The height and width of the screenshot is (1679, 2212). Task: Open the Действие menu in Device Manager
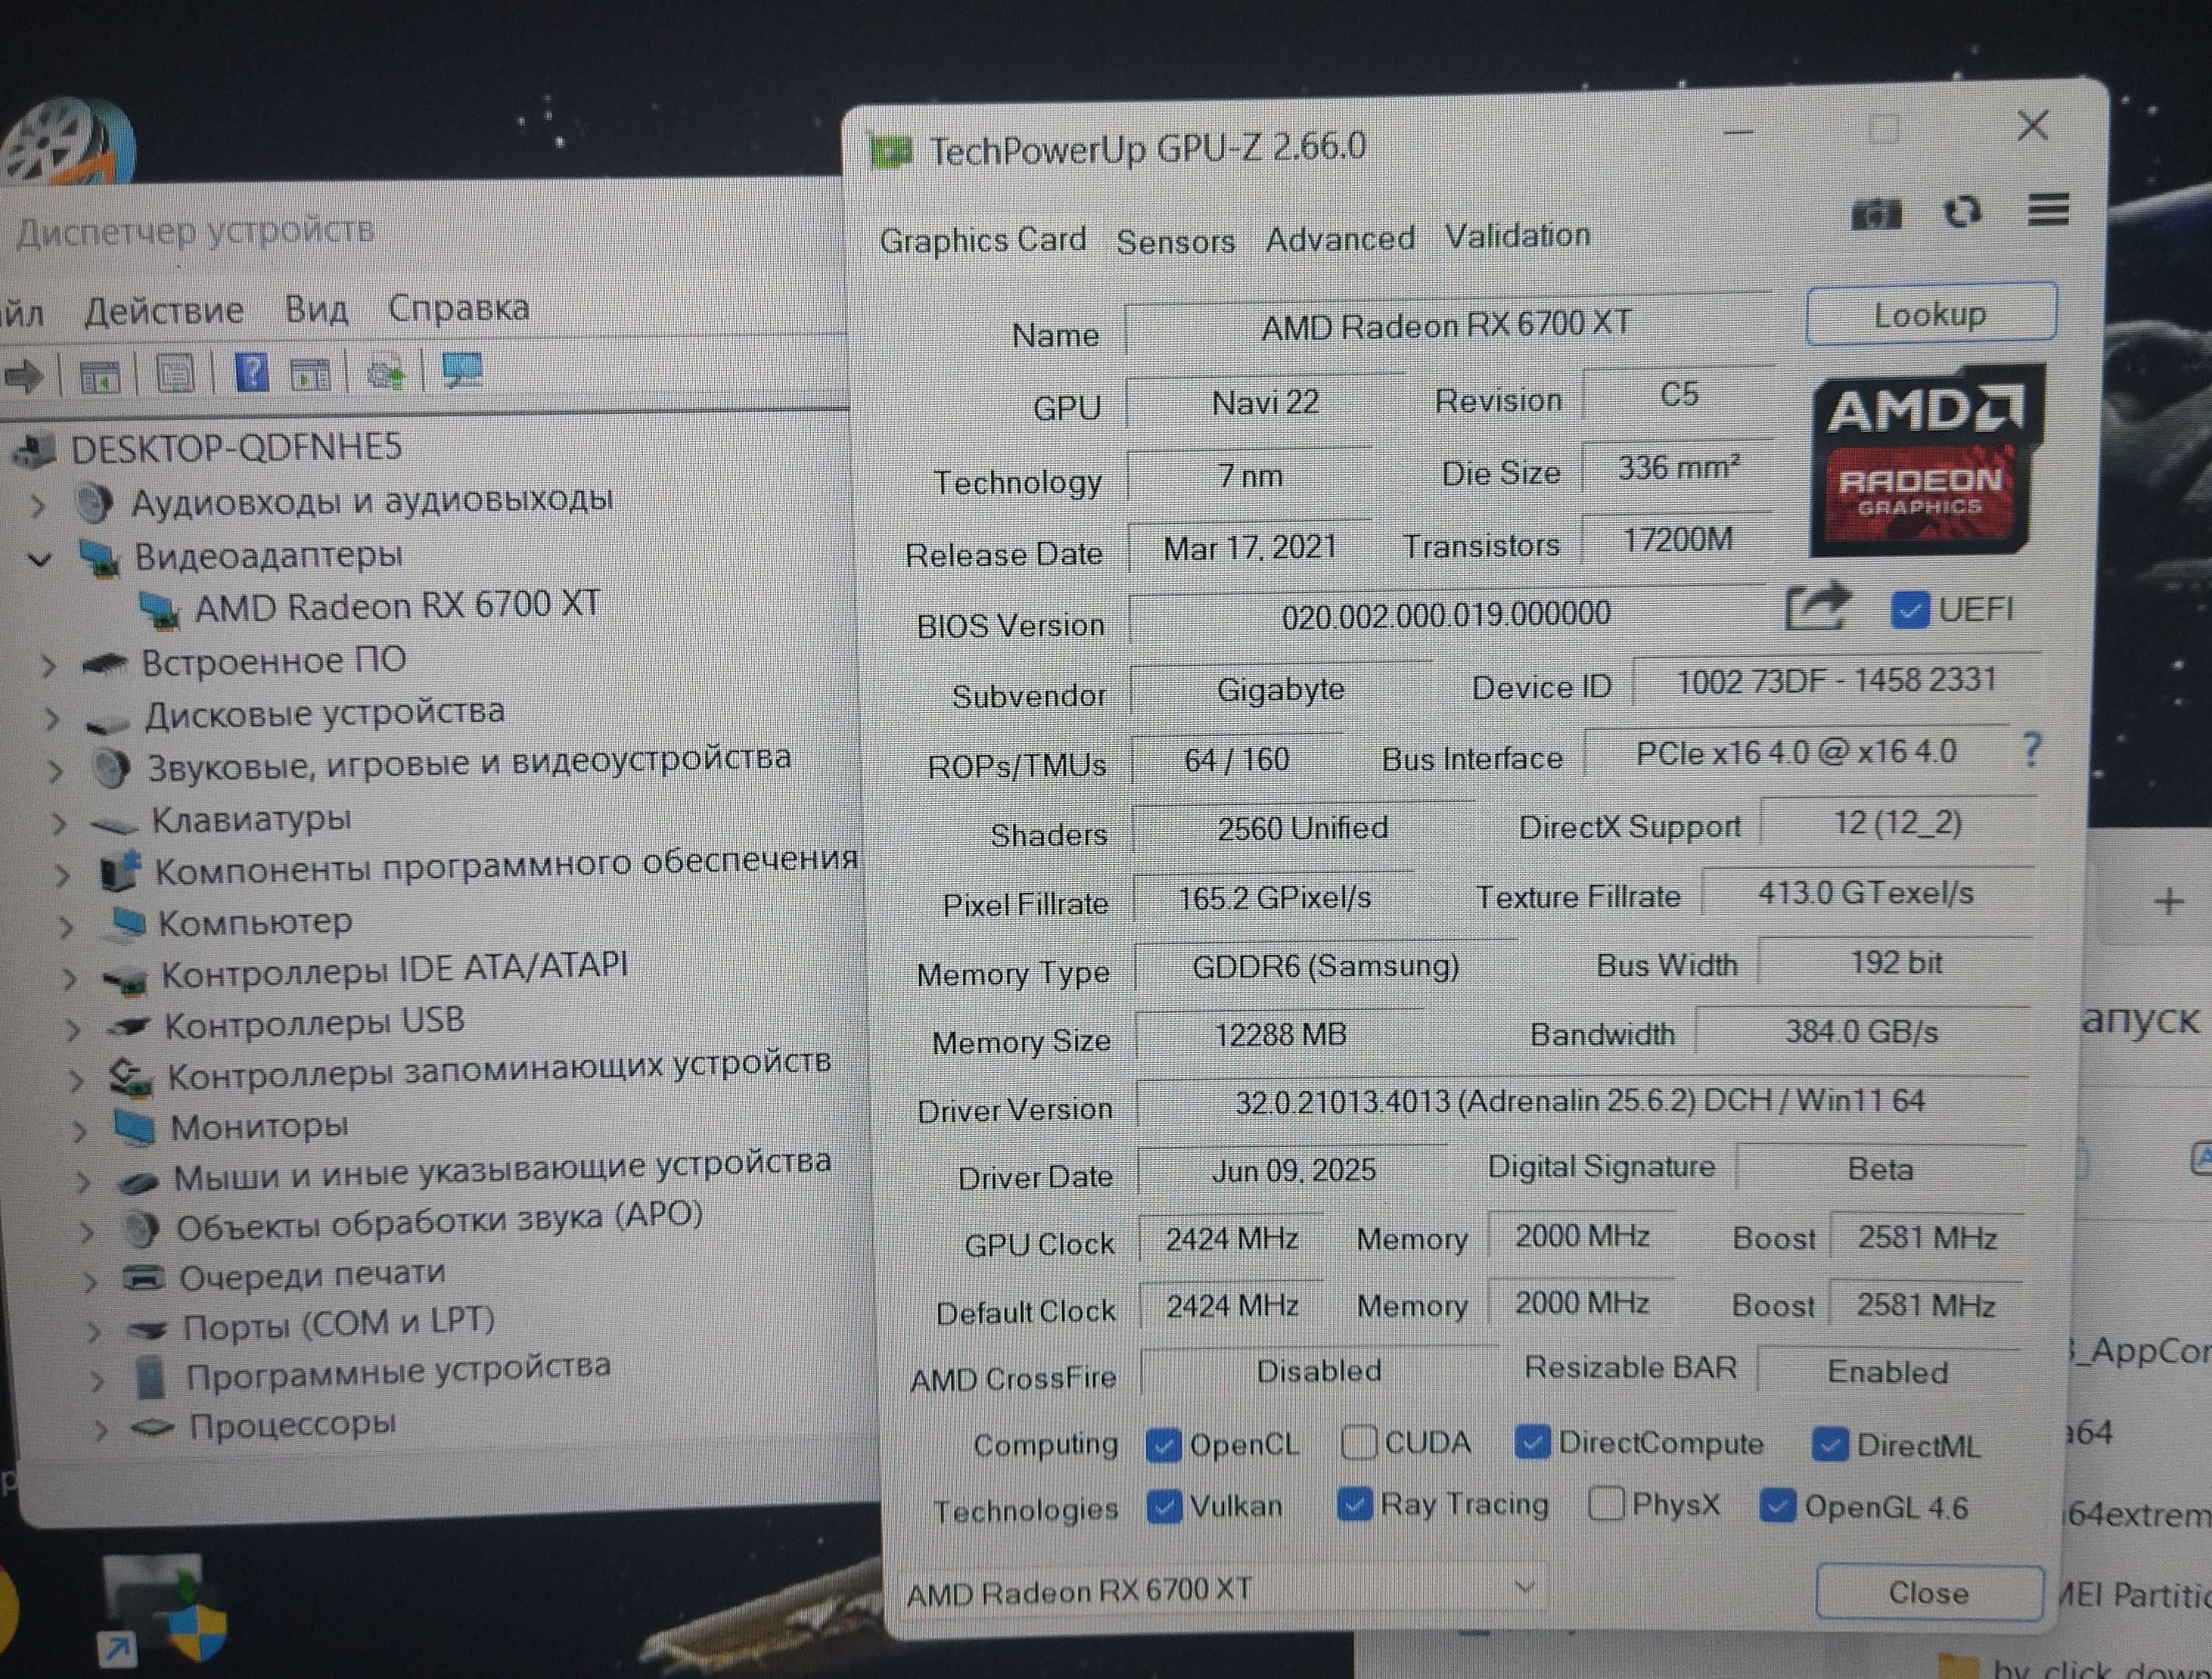point(164,311)
